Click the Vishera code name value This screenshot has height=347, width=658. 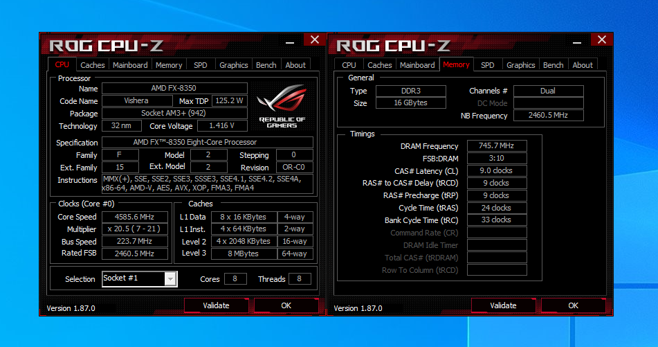coord(137,101)
